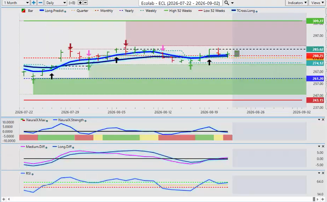Click the 285.62 price label

coord(315,49)
